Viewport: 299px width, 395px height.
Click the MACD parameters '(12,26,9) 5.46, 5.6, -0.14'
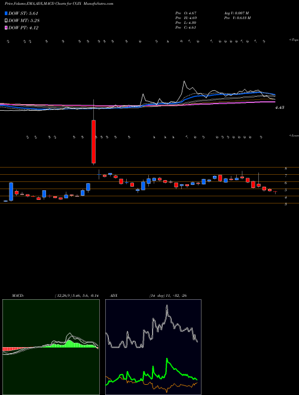pos(77,296)
